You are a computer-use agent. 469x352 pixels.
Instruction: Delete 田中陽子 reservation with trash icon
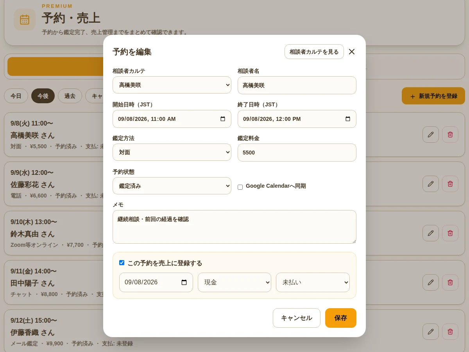450,282
